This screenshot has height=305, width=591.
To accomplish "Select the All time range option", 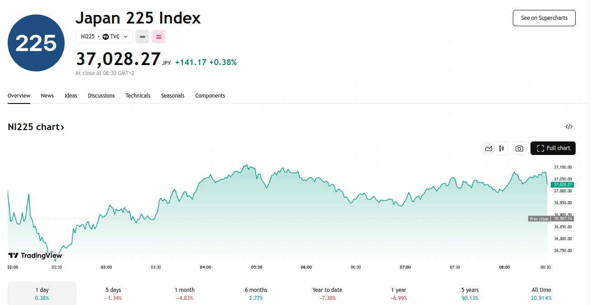I will 541,293.
